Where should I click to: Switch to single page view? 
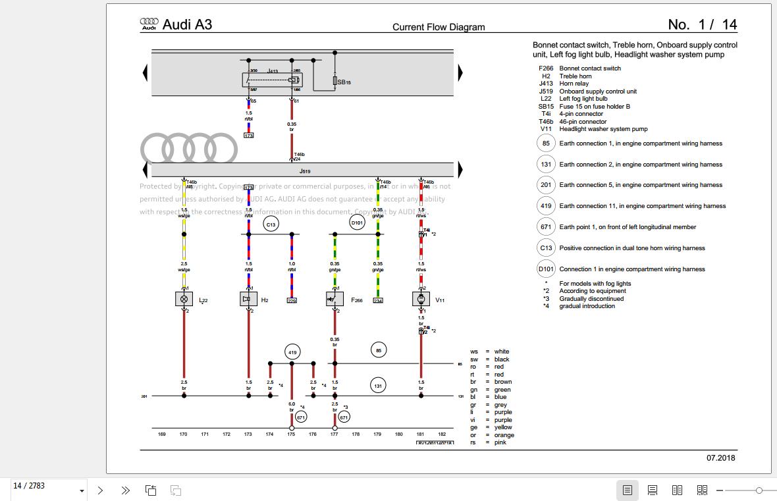[628, 490]
